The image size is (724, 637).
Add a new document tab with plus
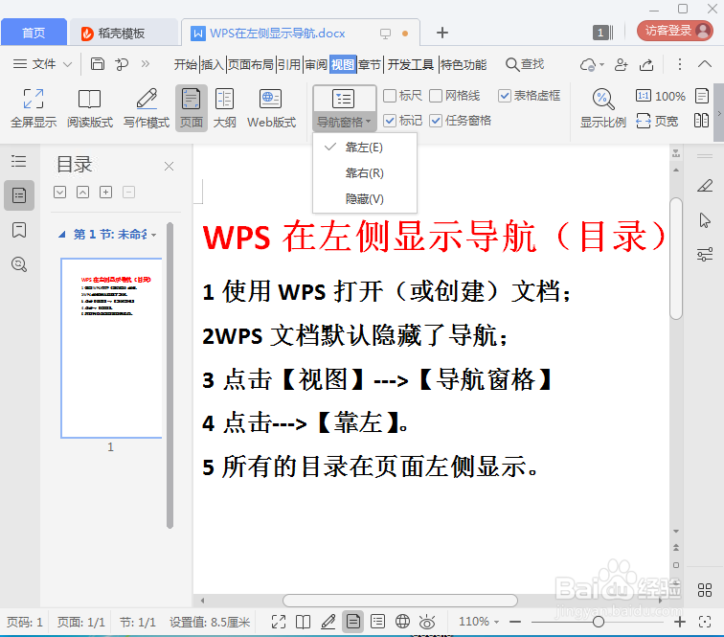[441, 33]
